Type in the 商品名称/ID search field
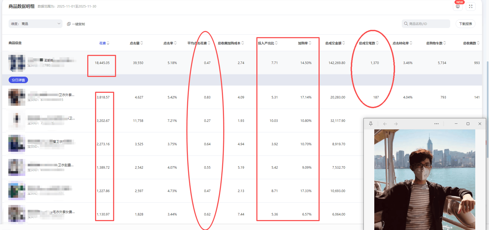Image resolution: width=489 pixels, height=230 pixels. (428, 24)
